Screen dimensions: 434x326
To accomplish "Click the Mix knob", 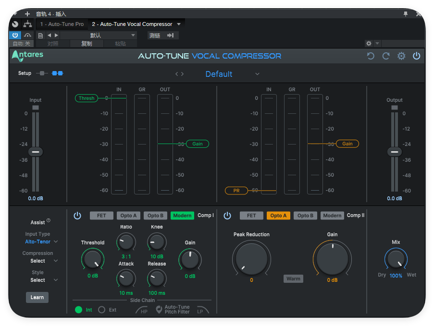I will tap(396, 258).
